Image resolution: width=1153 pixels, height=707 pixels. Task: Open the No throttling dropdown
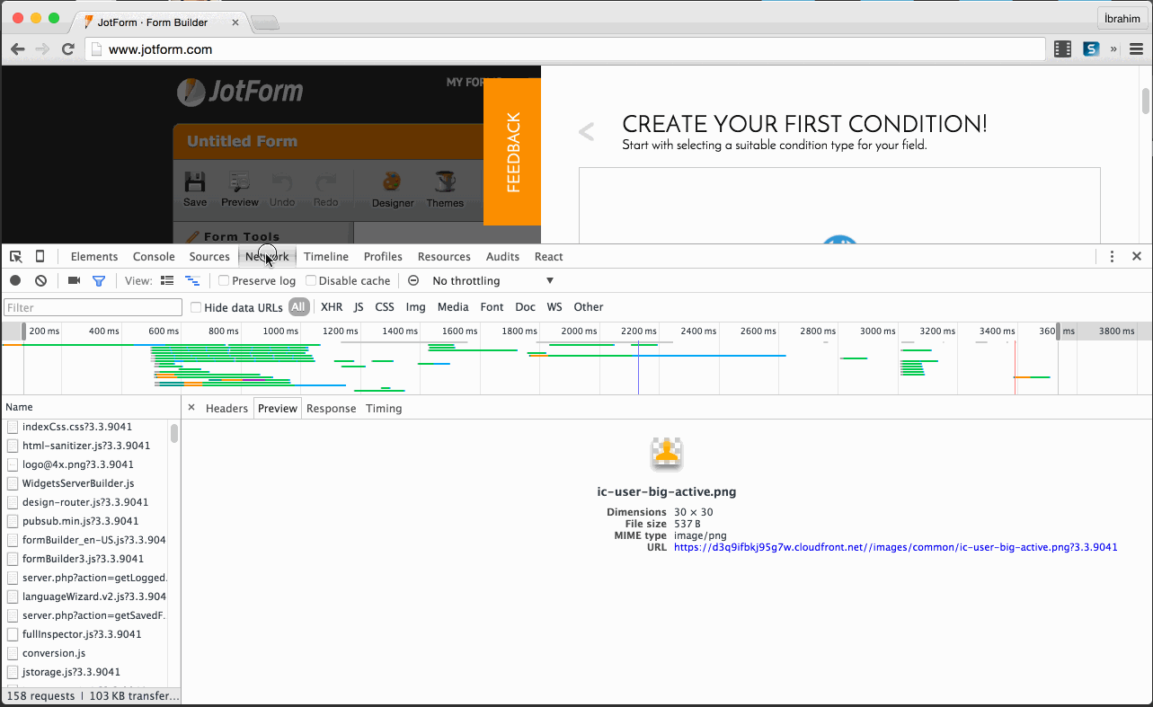point(492,281)
